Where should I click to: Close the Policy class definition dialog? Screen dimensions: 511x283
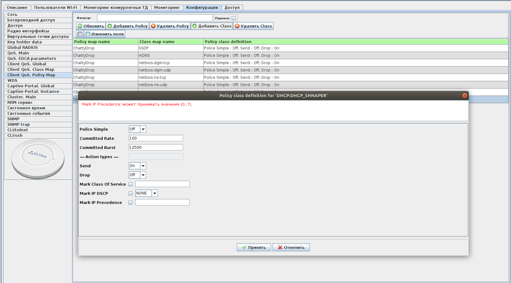(x=465, y=96)
